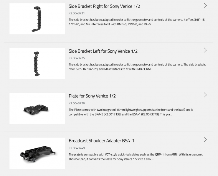
Task: View the Broadcast Shoulder Adapter product image
Action: [x=37, y=153]
